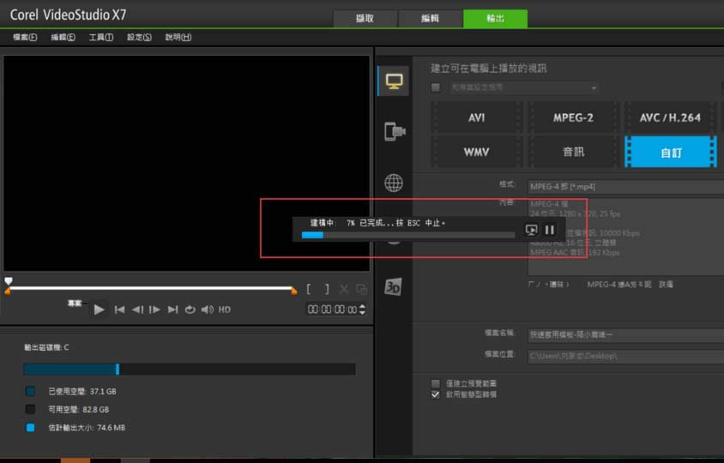Choose the WMV format button

(476, 151)
